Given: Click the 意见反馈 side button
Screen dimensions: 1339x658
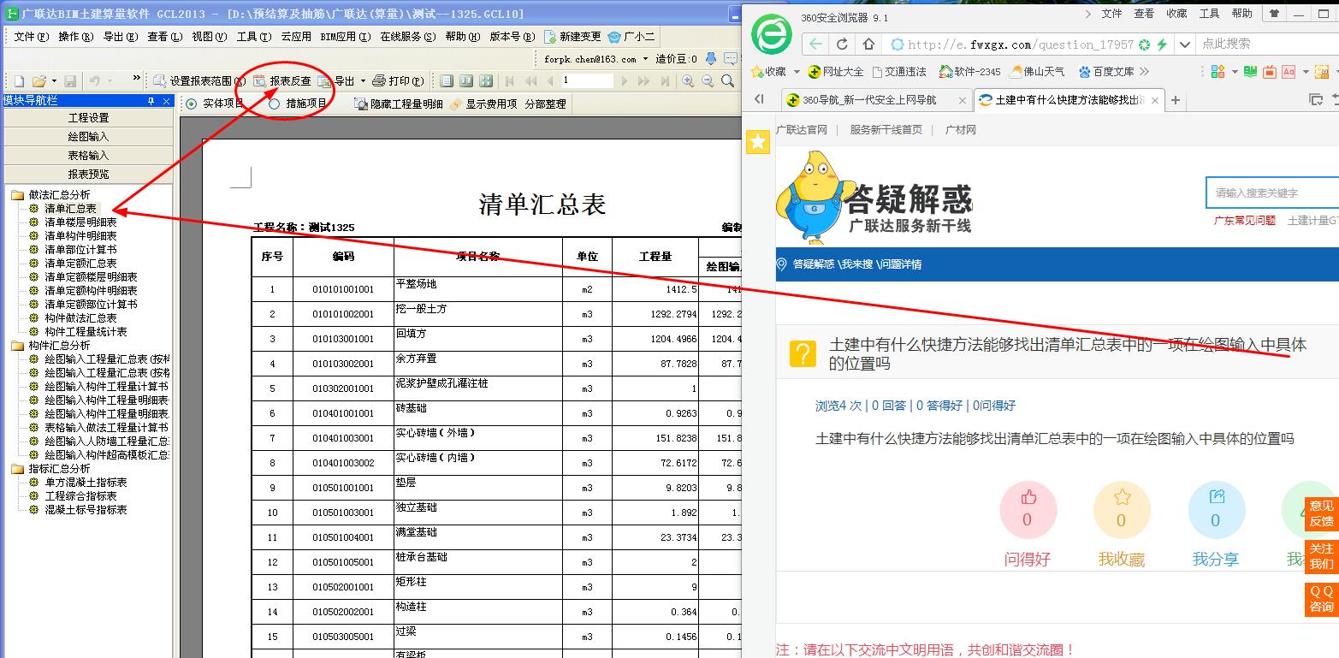Looking at the screenshot, I should (1321, 513).
